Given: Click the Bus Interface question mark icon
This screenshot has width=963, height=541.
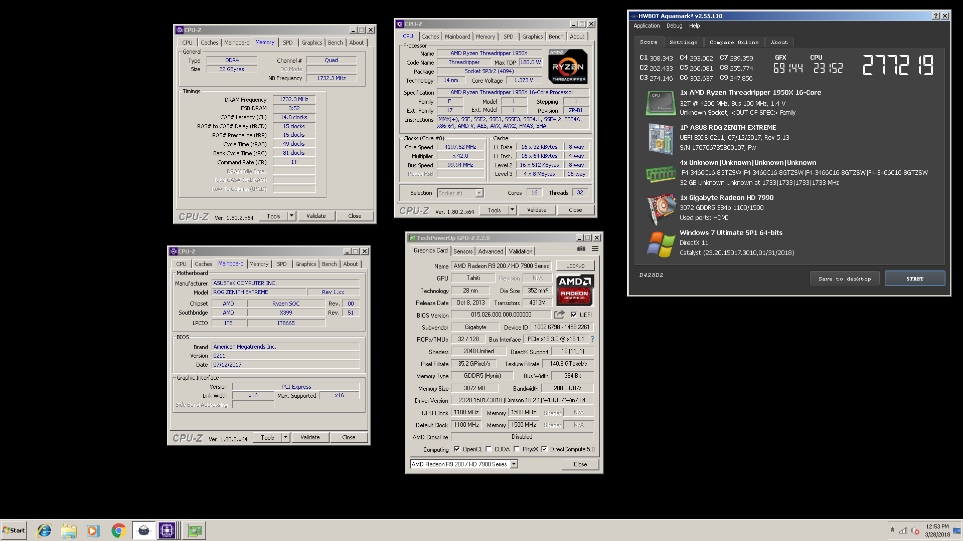Looking at the screenshot, I should (592, 339).
